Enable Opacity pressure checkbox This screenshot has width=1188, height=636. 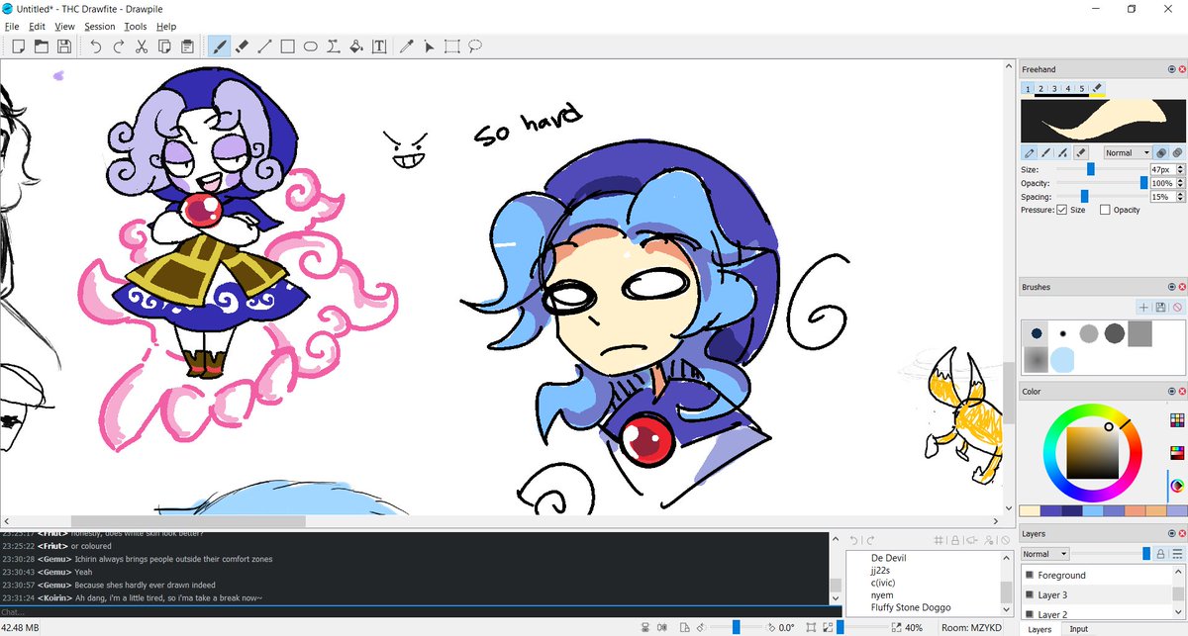click(x=1105, y=210)
